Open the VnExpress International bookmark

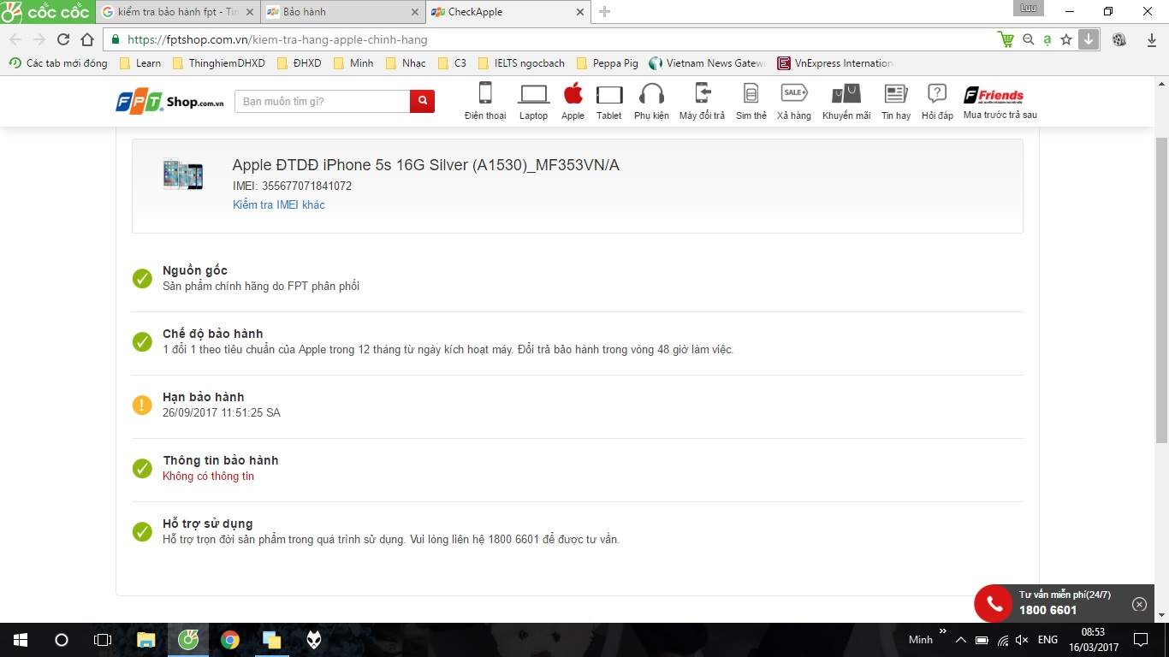click(835, 63)
